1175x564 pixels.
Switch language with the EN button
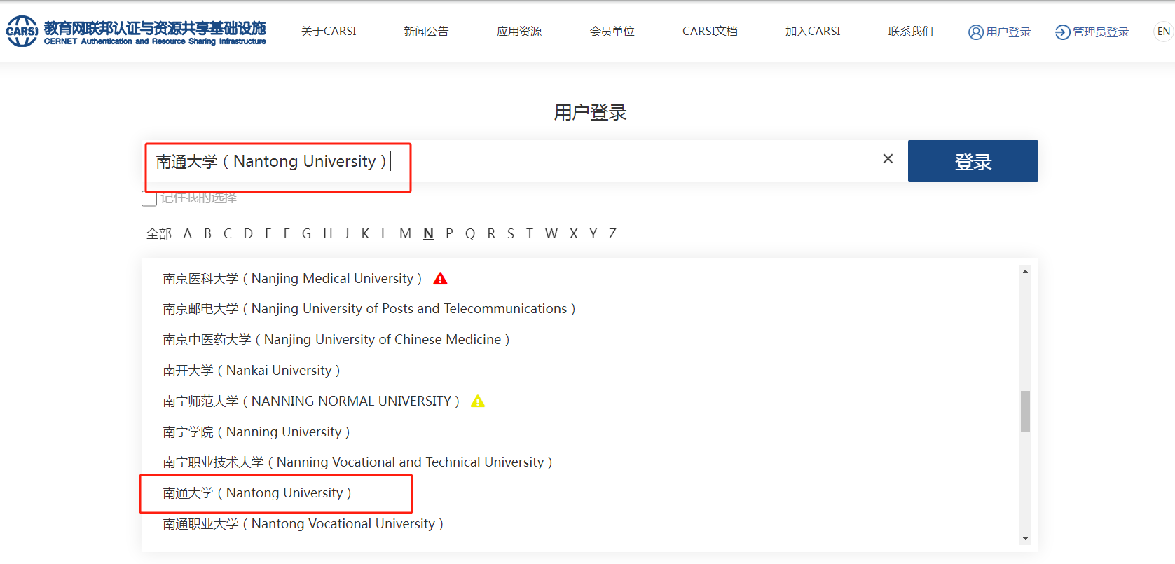click(1163, 32)
